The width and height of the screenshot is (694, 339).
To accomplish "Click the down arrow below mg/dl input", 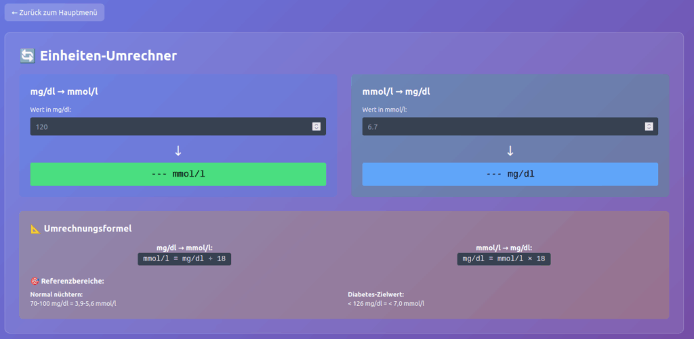I will pos(178,150).
